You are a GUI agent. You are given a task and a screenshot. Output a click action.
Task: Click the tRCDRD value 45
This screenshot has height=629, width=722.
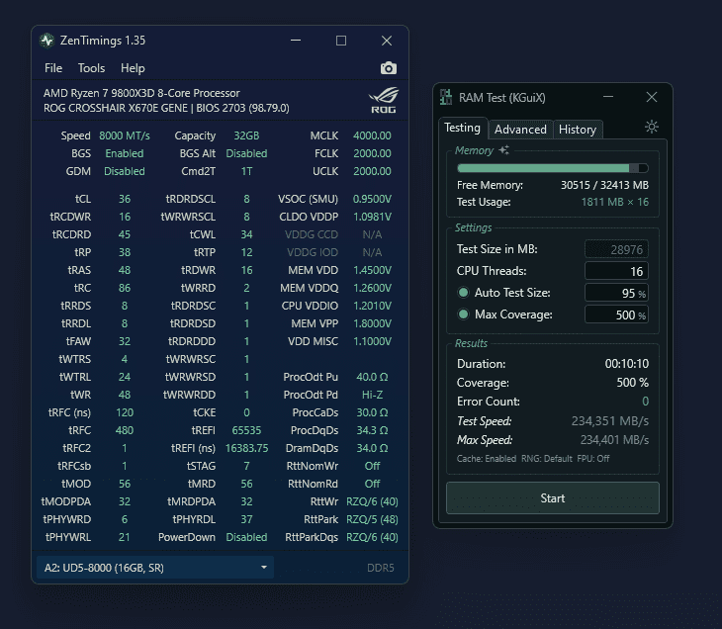point(125,234)
